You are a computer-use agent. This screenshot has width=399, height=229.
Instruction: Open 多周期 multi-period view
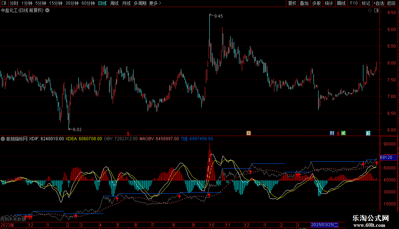140,3
